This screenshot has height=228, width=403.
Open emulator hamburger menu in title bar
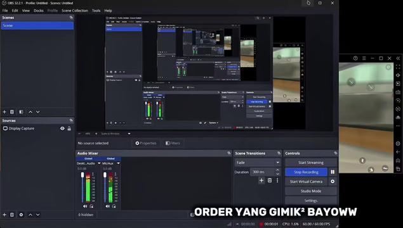(364, 58)
